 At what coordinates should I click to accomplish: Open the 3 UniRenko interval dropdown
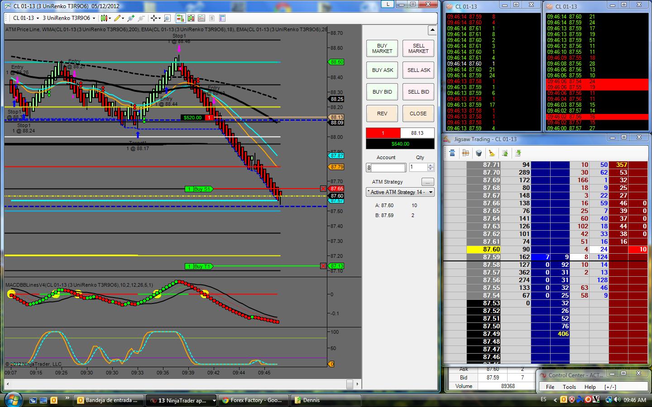tap(69, 18)
